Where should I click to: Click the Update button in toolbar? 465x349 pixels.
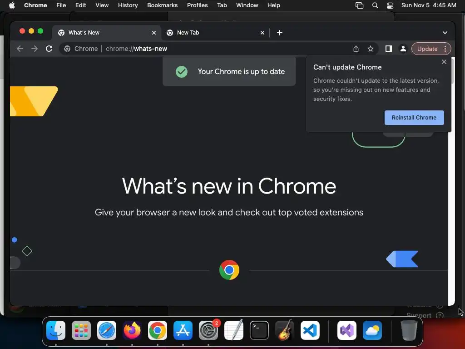pyautogui.click(x=427, y=49)
